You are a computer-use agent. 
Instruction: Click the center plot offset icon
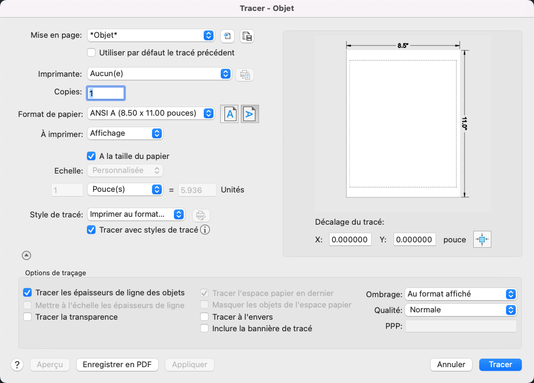(x=482, y=240)
